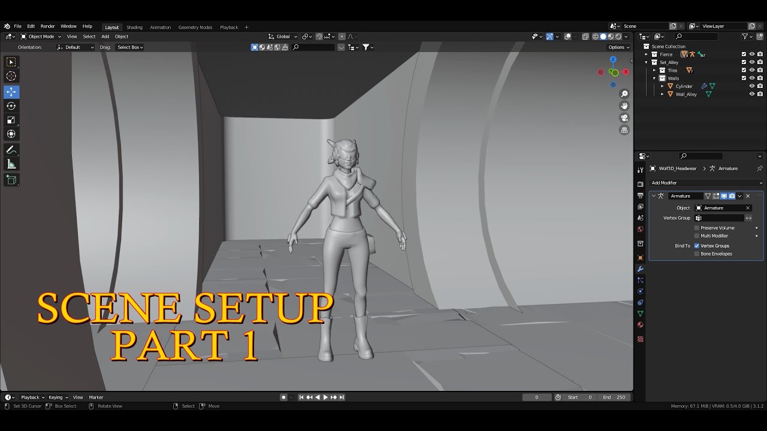Open the Object Mode dropdown
767x431 pixels.
[41, 37]
